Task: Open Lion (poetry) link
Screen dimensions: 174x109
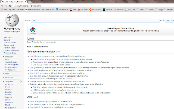Action: (x=35, y=107)
